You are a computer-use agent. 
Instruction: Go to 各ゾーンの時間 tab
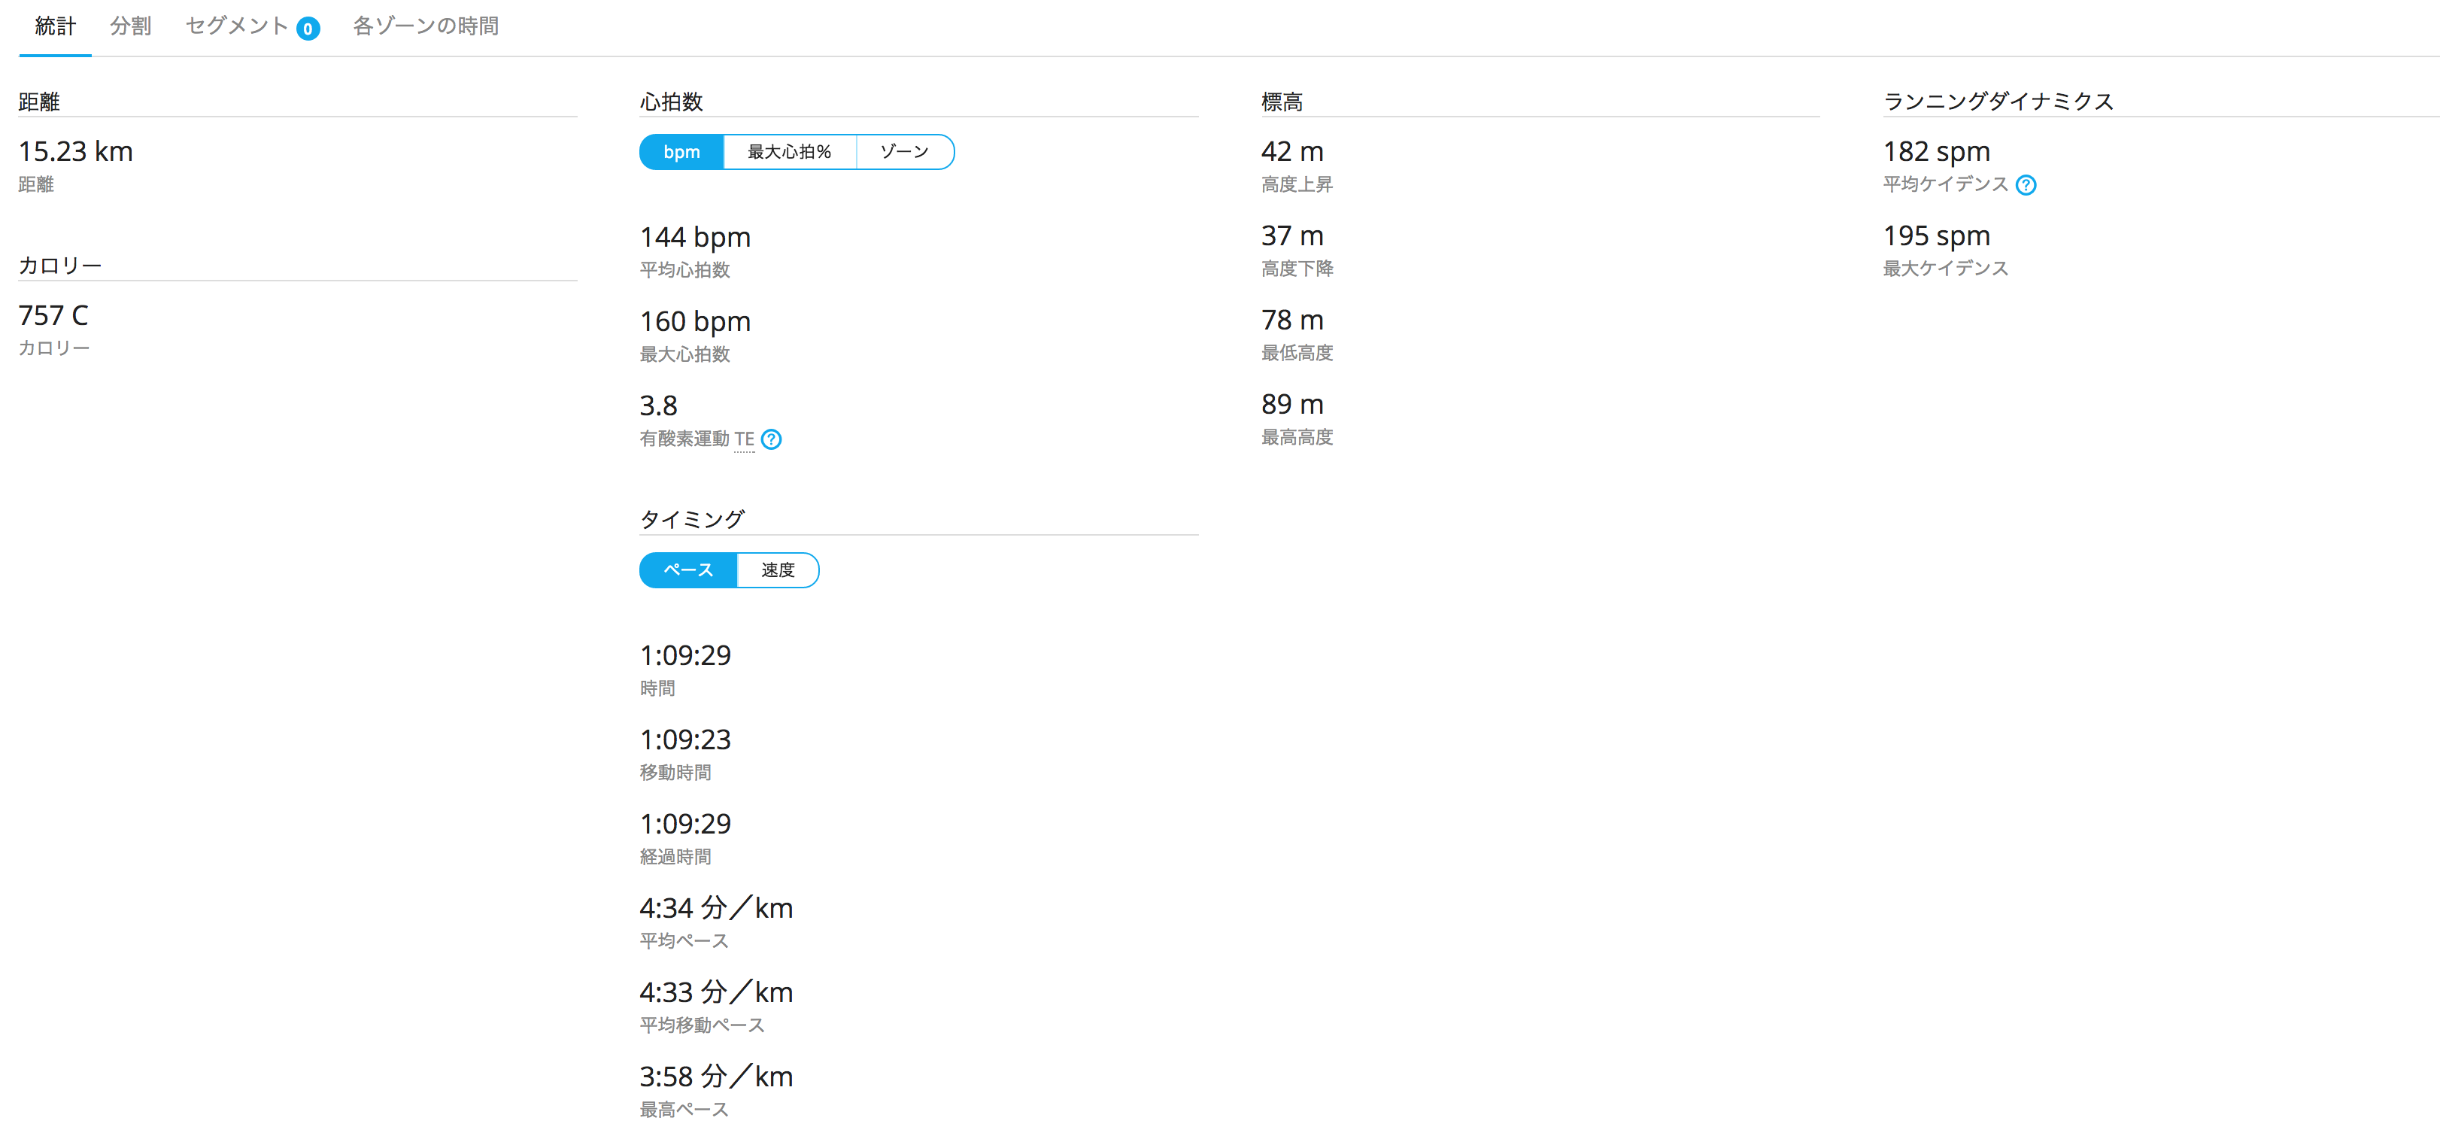pos(425,26)
